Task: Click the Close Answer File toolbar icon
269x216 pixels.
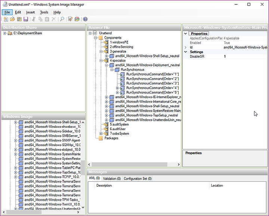Action: tap(19, 19)
